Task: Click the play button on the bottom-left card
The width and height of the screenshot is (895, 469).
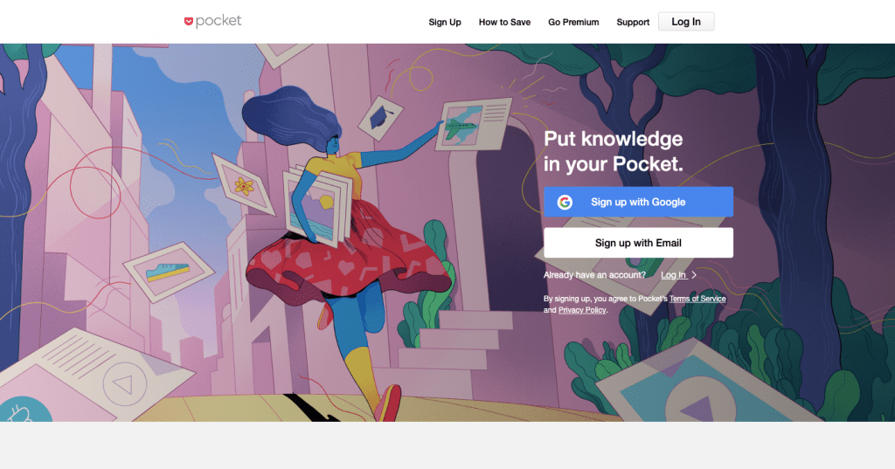Action: pyautogui.click(x=124, y=384)
